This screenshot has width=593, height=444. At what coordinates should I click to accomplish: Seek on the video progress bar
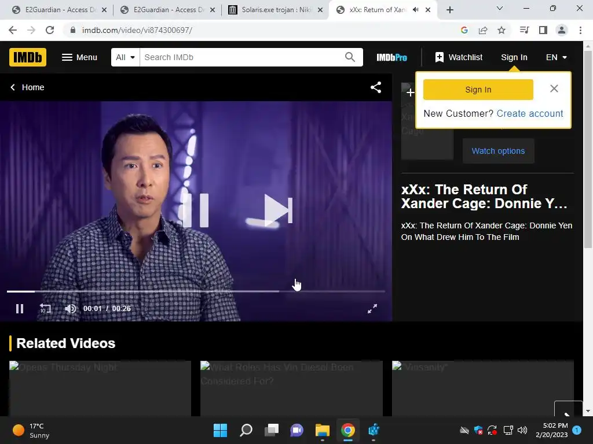pyautogui.click(x=196, y=291)
